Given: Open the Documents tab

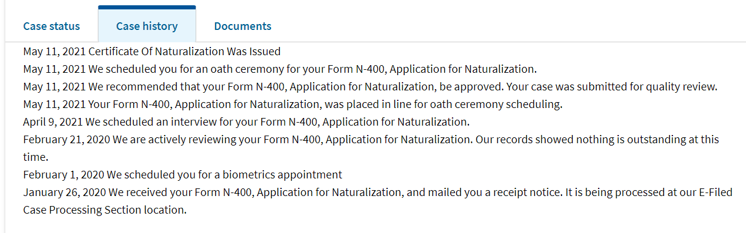Looking at the screenshot, I should tap(243, 26).
